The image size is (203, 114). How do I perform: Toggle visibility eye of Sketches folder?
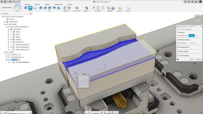coord(11,39)
